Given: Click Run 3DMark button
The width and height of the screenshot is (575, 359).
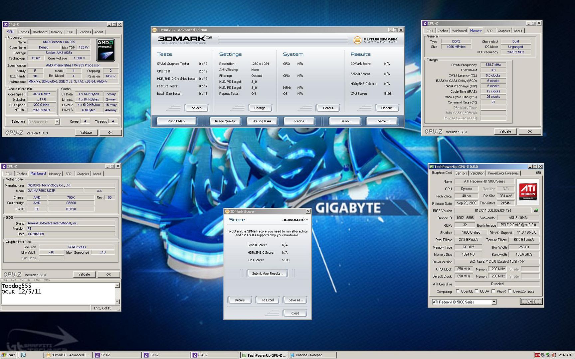Looking at the screenshot, I should pyautogui.click(x=176, y=121).
